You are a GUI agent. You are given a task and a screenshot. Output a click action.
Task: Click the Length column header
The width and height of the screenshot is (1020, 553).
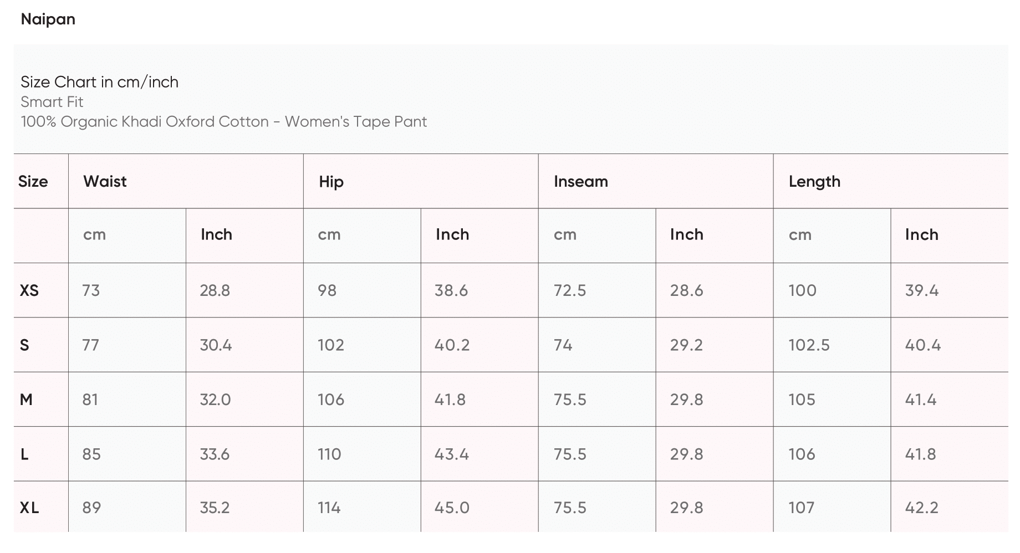pos(814,181)
